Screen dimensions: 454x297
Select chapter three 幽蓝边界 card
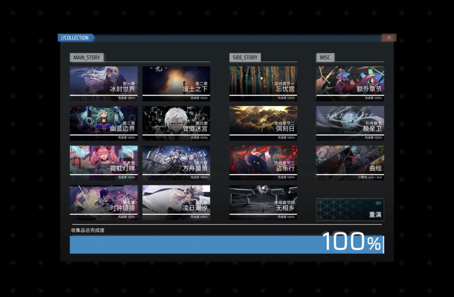[x=104, y=123]
